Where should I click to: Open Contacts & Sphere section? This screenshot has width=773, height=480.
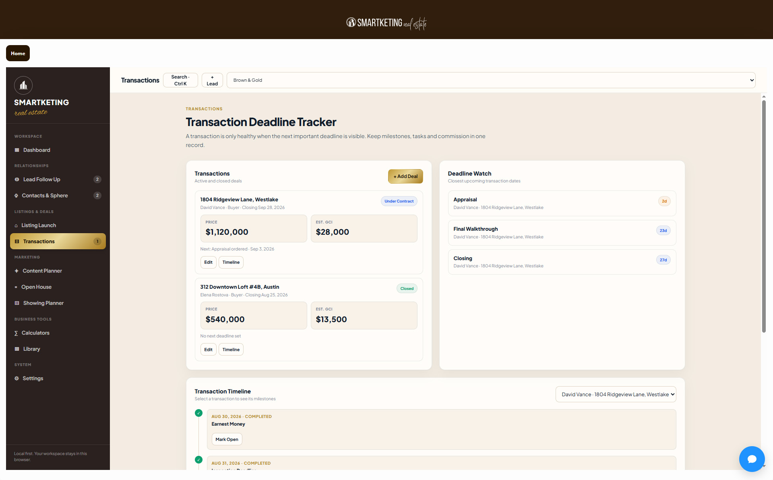(58, 196)
